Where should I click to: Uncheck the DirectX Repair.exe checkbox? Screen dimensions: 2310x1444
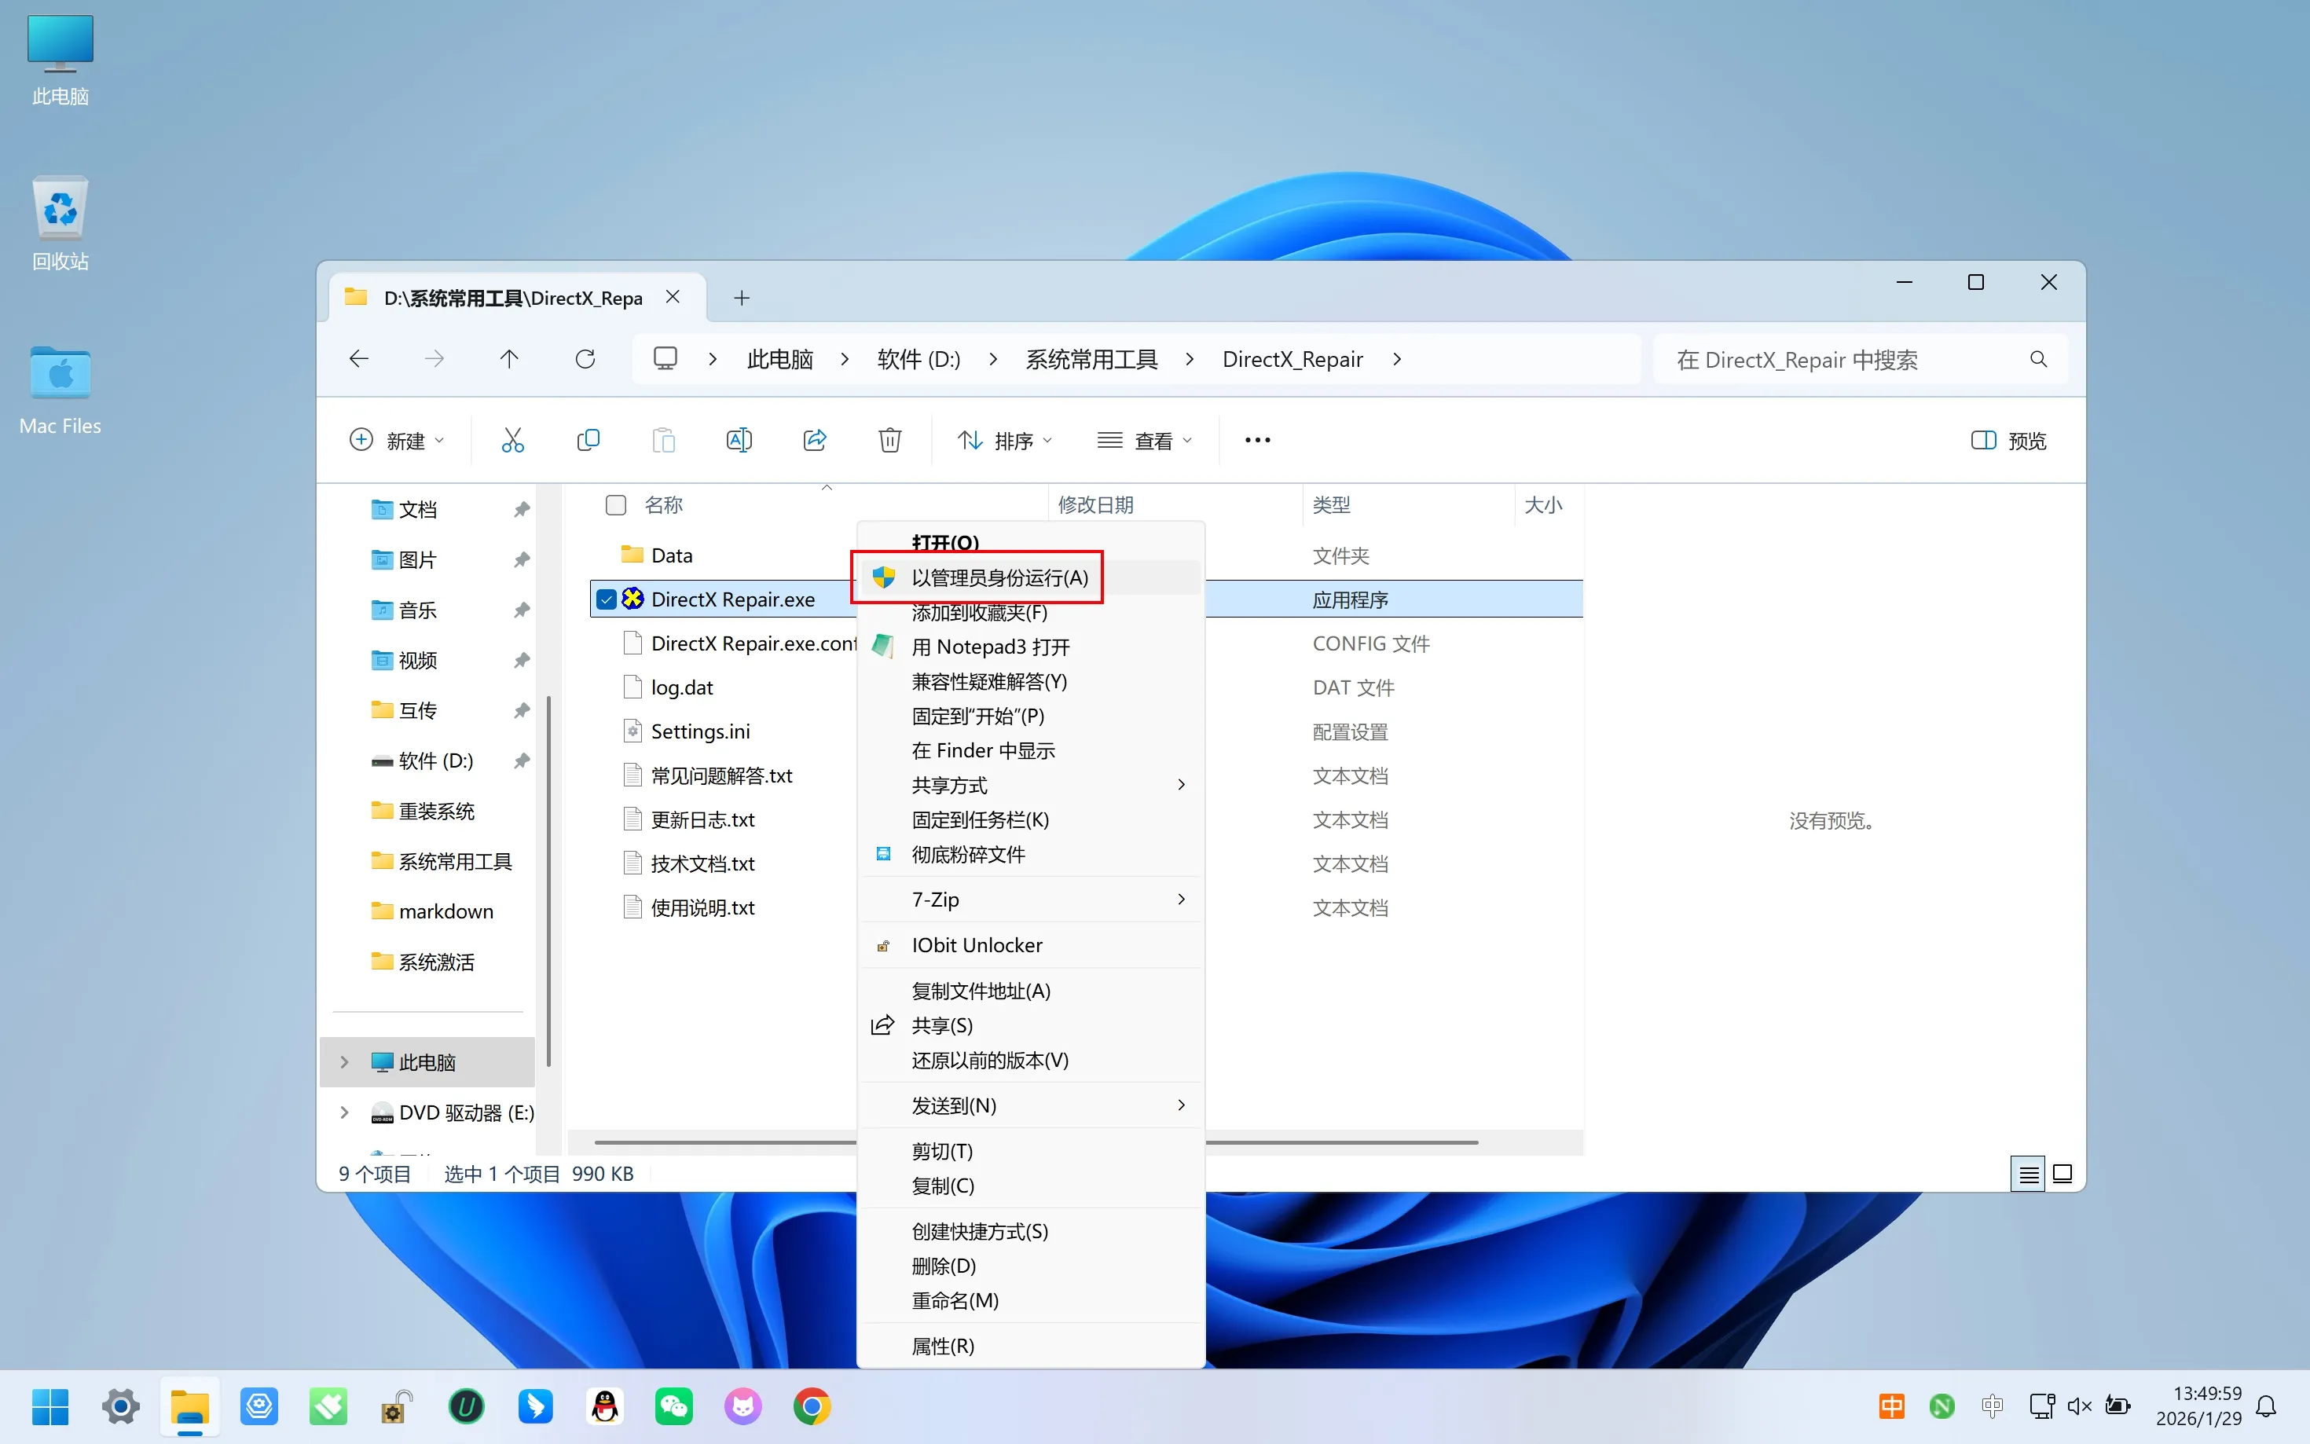coord(607,599)
